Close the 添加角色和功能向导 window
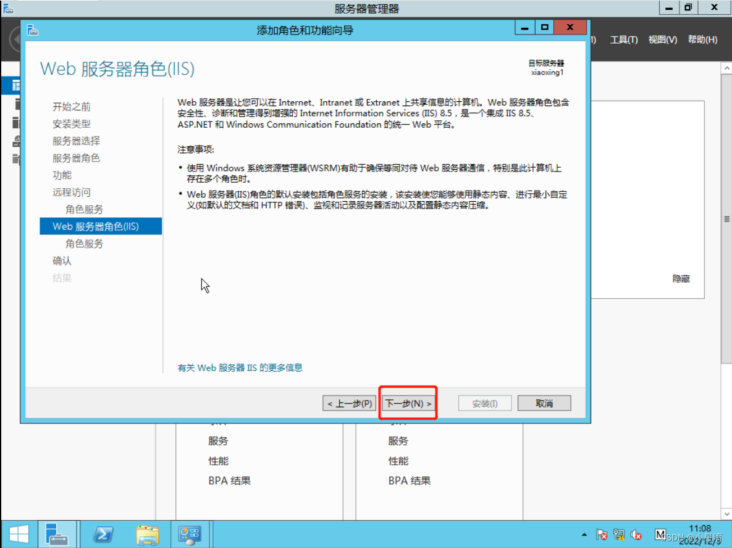 click(570, 28)
